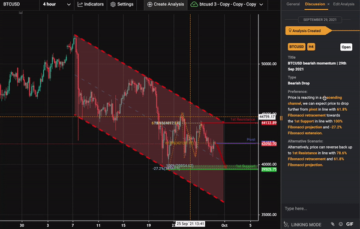Viewport: 360px width, 229px height.
Task: Click the crosshair date label 25 Sep '21 13:41
Action: [190, 224]
